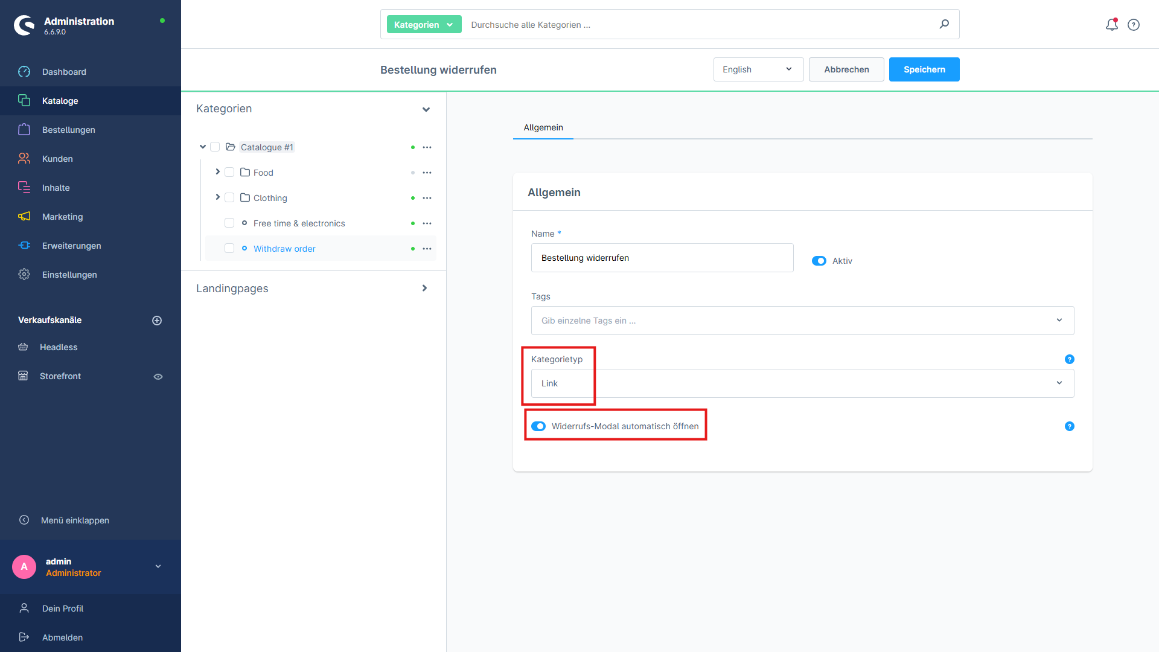Open the English language dropdown

pyautogui.click(x=758, y=69)
